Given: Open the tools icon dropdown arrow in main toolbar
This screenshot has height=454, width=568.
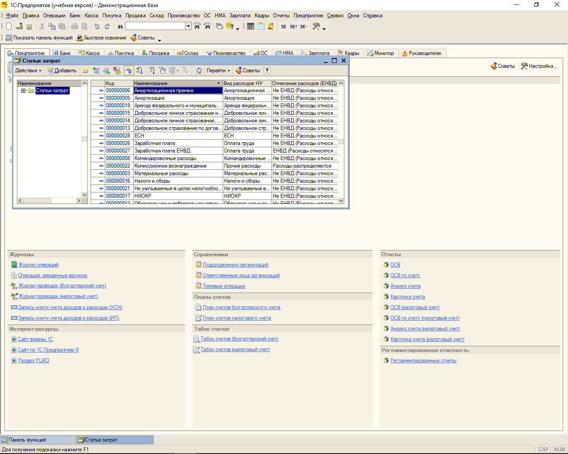Looking at the screenshot, I should [324, 29].
